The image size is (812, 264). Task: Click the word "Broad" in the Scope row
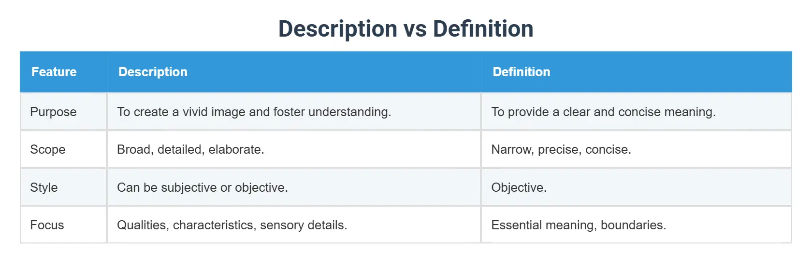click(x=135, y=149)
